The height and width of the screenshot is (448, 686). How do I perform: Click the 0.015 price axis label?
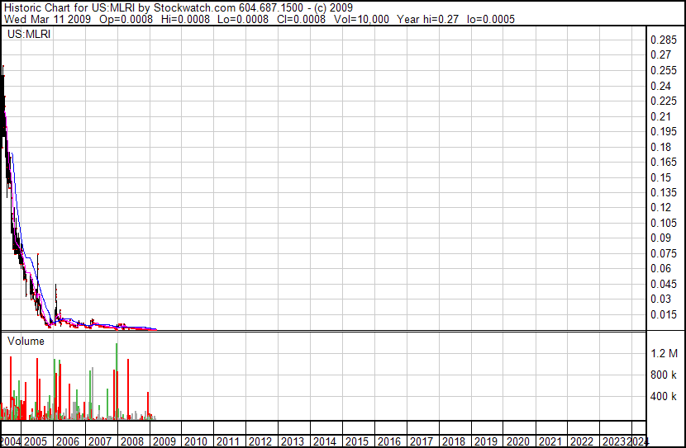[664, 314]
